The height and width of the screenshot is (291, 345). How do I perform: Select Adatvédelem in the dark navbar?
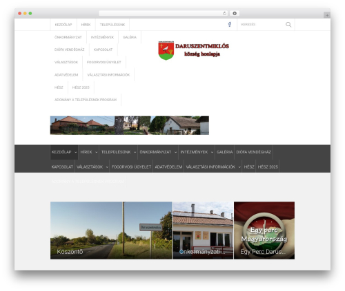[168, 167]
